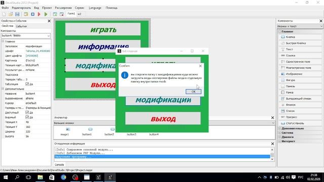
Task: Select the Быстрая Кнопка component
Action: point(300,43)
